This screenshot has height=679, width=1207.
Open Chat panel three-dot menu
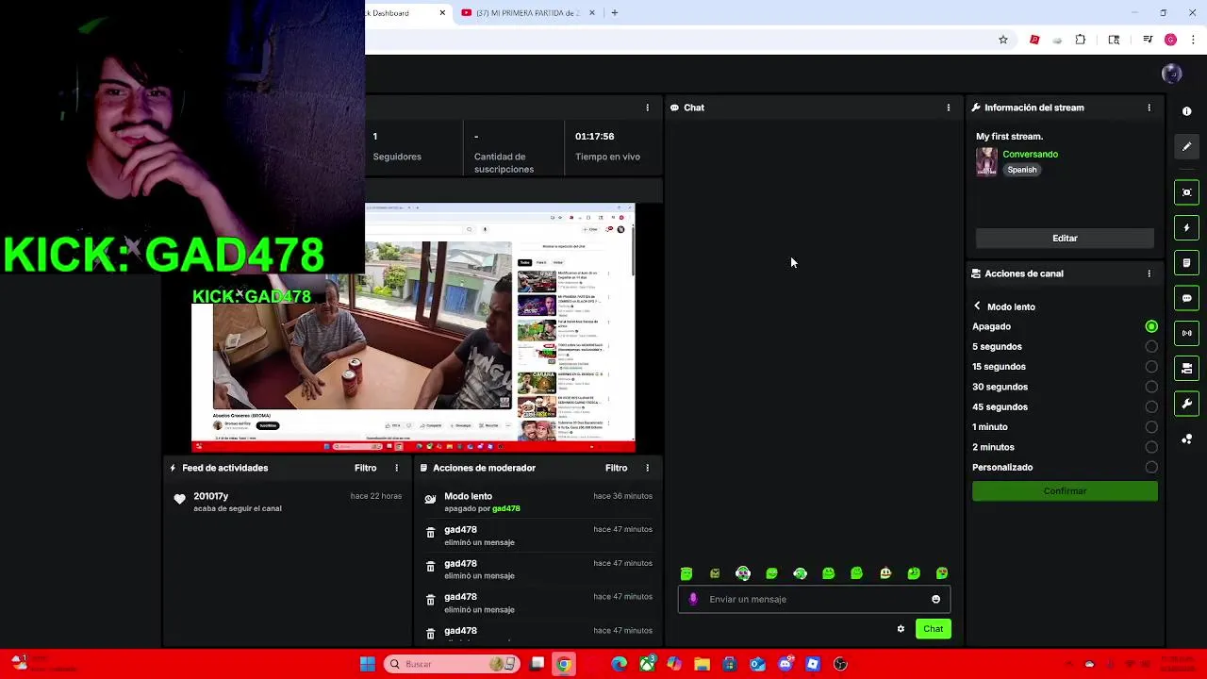click(949, 108)
